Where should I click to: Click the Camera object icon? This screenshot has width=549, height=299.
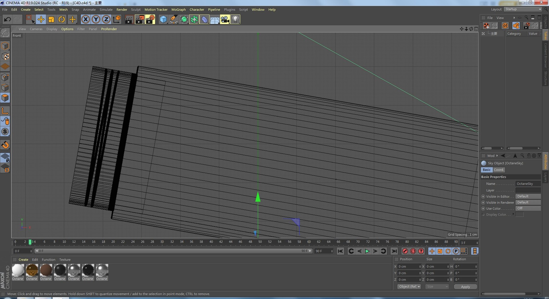pos(225,19)
